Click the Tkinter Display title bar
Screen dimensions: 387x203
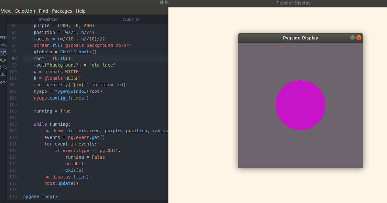(293, 3)
